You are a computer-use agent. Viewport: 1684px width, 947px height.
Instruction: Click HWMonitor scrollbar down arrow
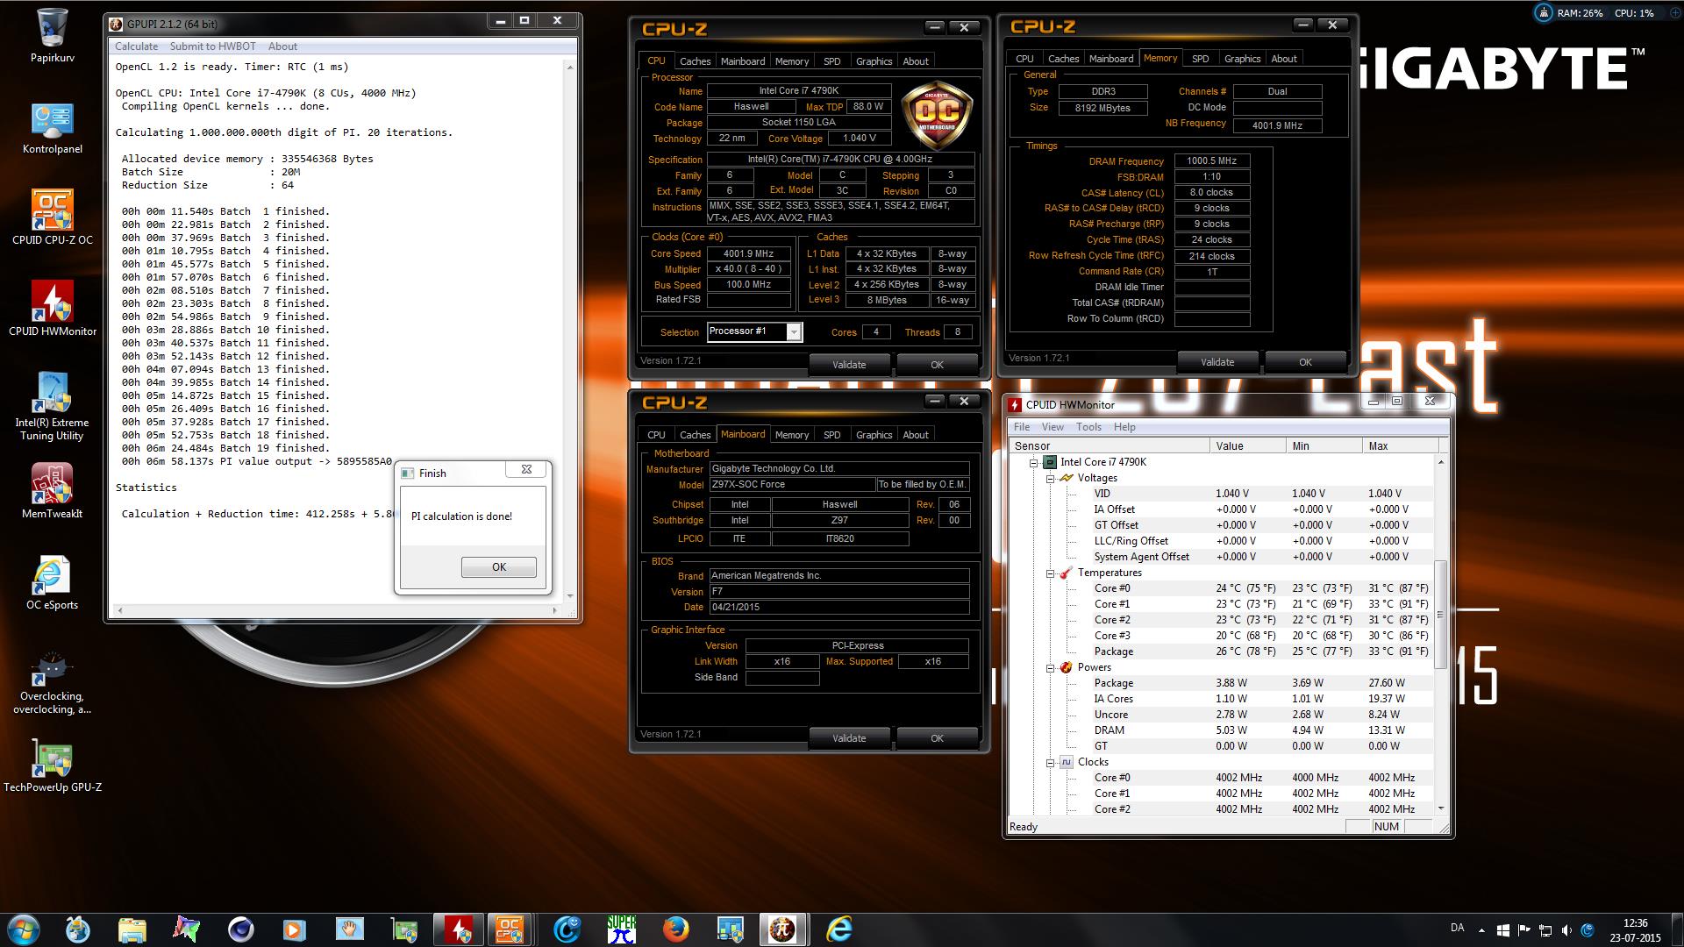[x=1440, y=808]
